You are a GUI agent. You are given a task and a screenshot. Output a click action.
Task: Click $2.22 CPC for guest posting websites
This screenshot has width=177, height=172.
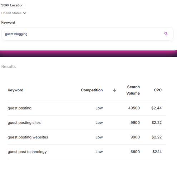pos(157,137)
